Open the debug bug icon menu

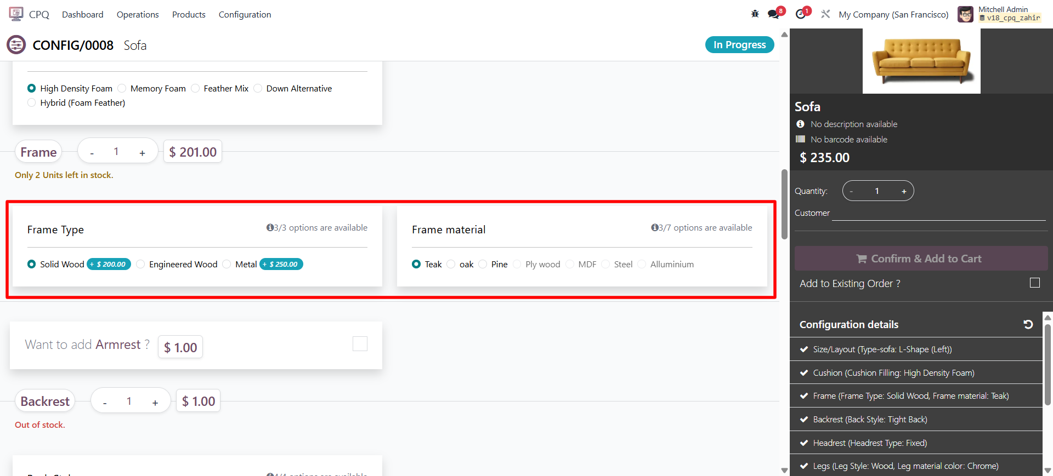click(755, 14)
